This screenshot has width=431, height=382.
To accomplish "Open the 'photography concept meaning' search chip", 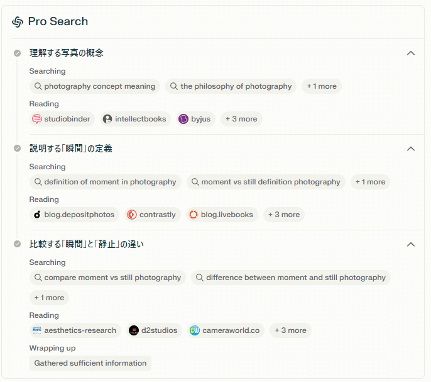I will point(94,86).
